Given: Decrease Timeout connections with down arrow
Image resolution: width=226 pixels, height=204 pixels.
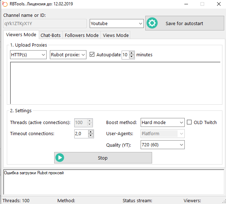Looking at the screenshot, I should 91,136.
